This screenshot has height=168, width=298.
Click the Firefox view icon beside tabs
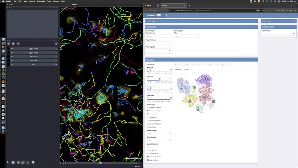coord(158,6)
